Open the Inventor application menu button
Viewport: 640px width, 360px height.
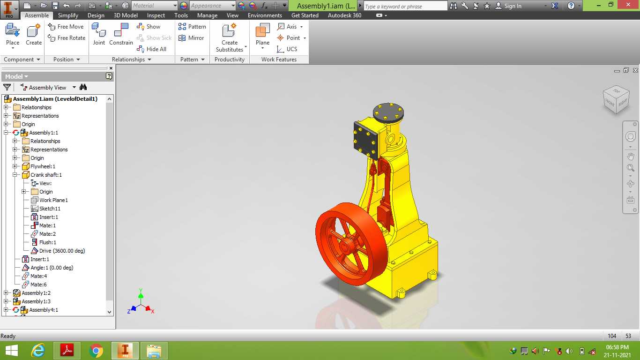[9, 8]
